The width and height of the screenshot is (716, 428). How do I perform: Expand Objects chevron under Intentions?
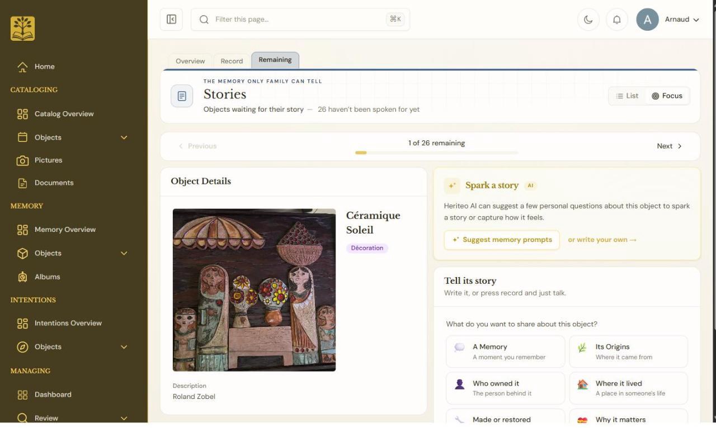(124, 347)
